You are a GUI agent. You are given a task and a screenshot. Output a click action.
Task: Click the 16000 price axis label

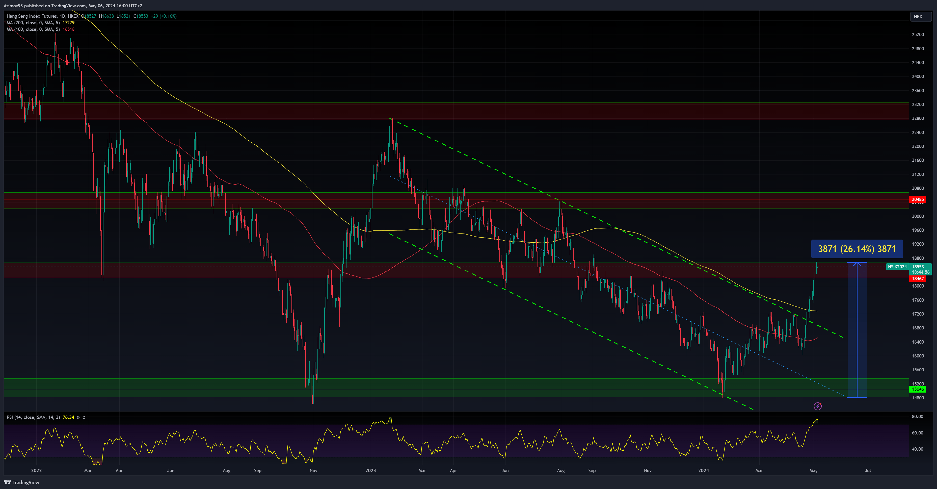(x=918, y=356)
